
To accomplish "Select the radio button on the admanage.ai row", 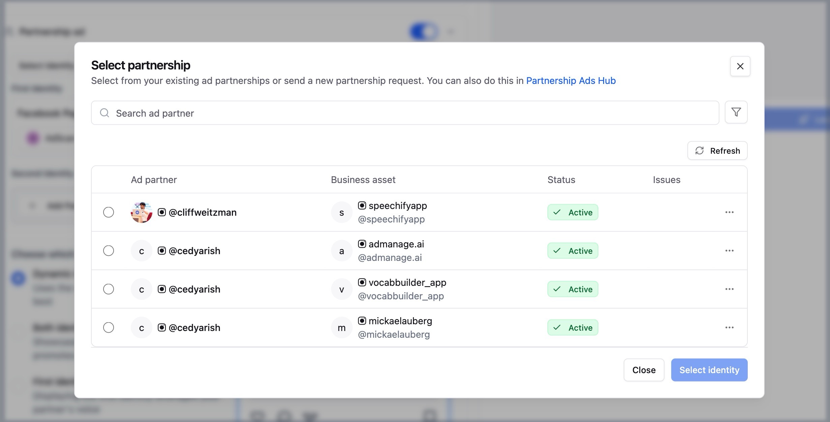I will click(108, 250).
